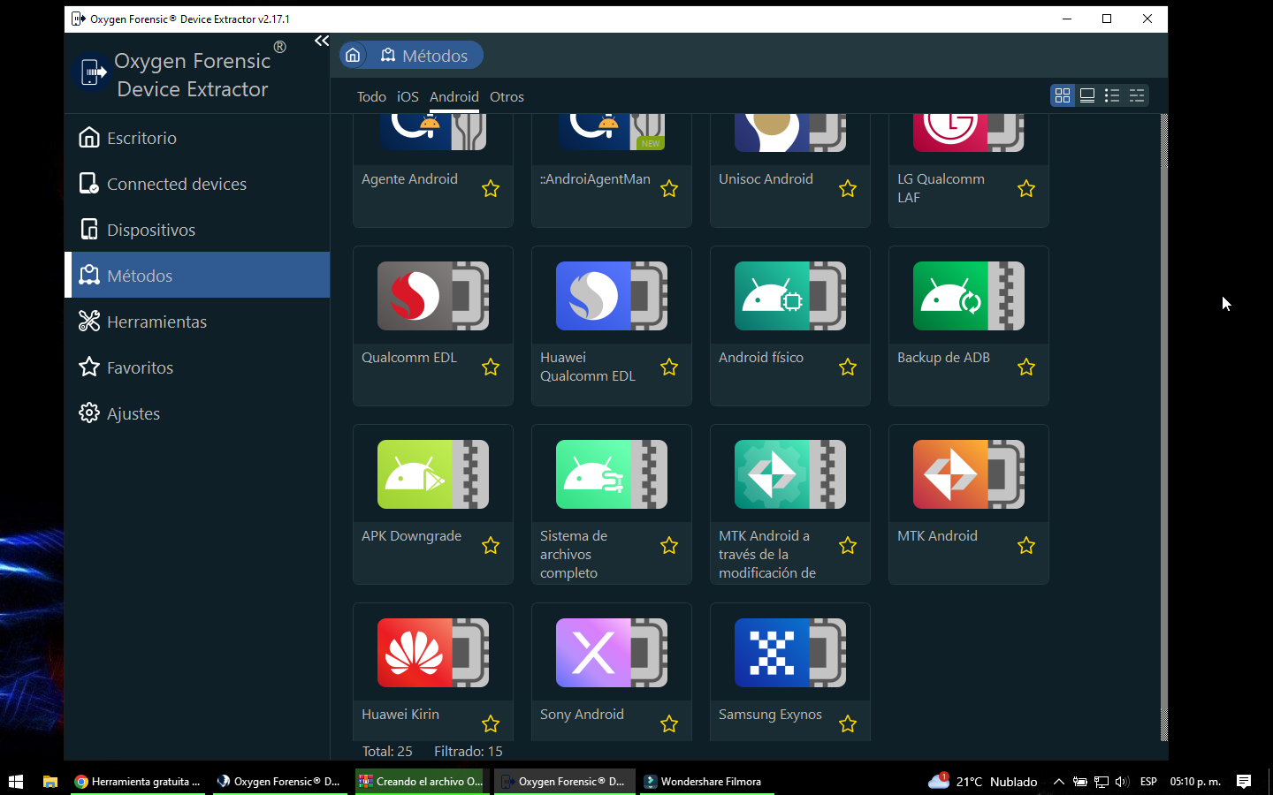Image resolution: width=1273 pixels, height=795 pixels.
Task: Select the Backup de ADB icon
Action: (968, 297)
